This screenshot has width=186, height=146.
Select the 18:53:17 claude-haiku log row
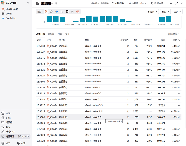click(x=109, y=105)
